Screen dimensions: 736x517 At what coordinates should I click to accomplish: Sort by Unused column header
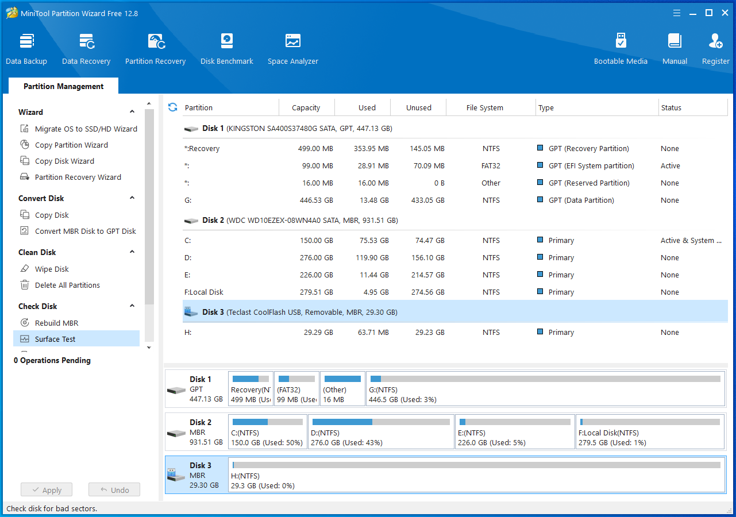coord(418,107)
